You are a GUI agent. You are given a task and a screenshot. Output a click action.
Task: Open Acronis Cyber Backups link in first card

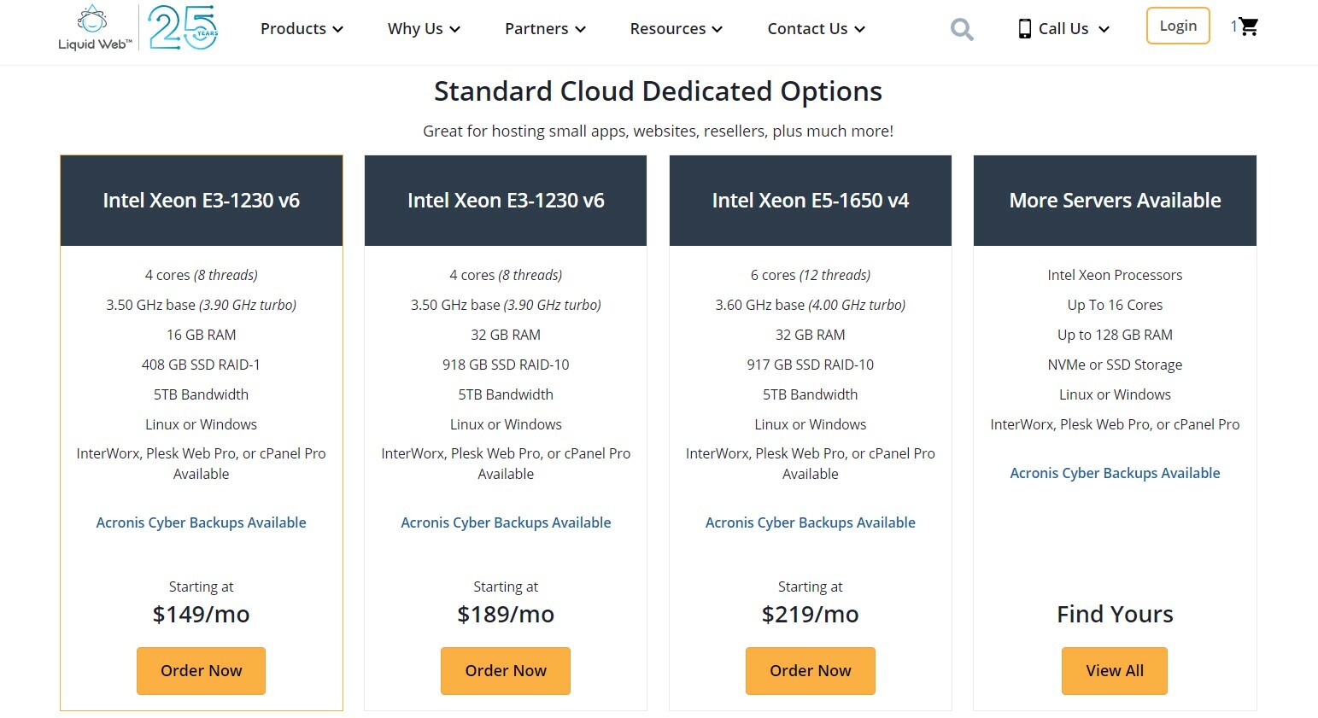coord(201,522)
